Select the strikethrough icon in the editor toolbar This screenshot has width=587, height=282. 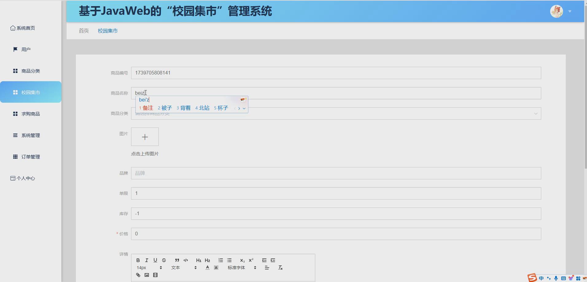click(x=164, y=260)
